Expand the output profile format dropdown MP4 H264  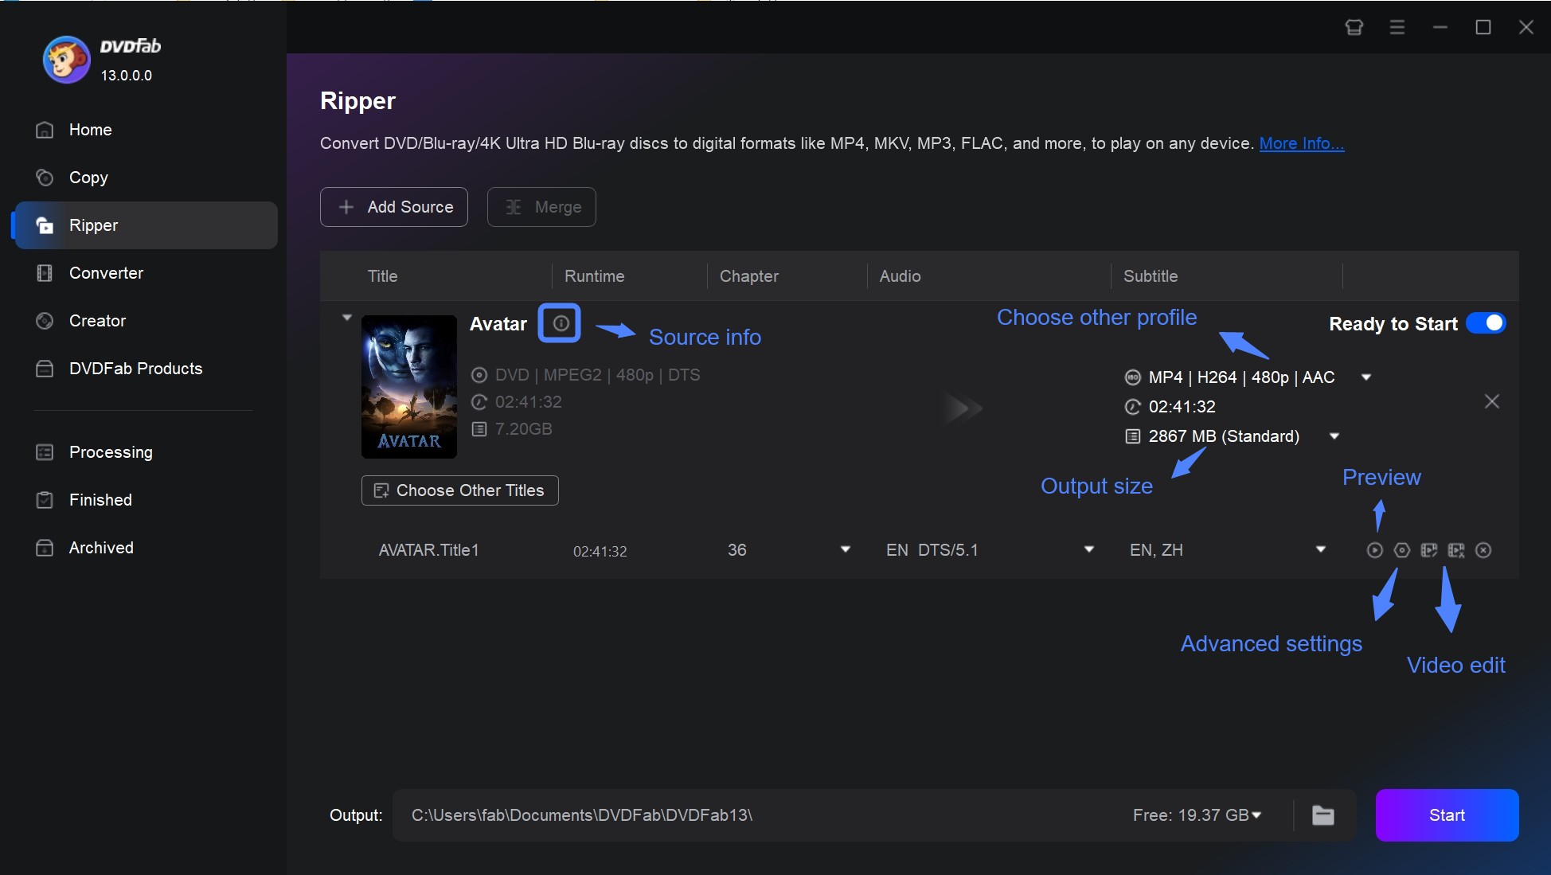pos(1369,377)
